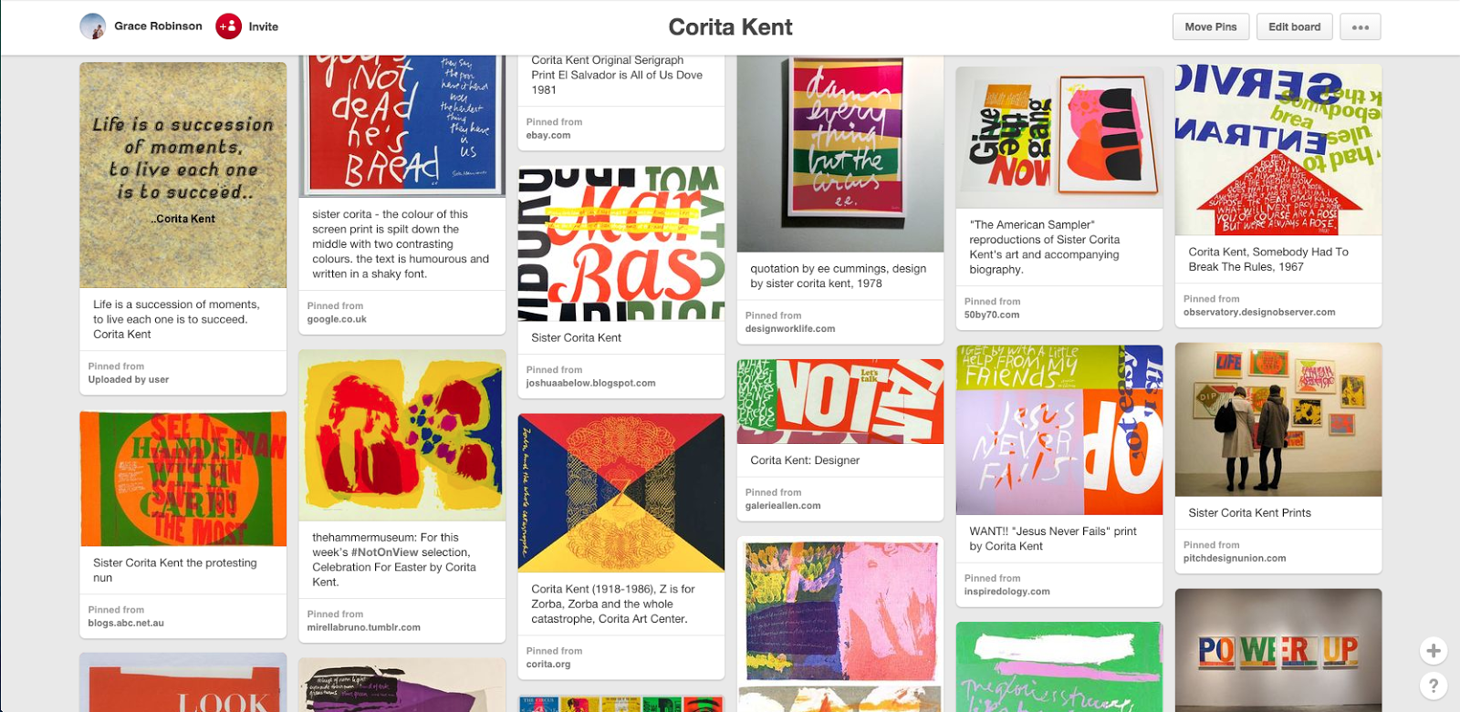1460x712 pixels.
Task: Visit the observatory.designobserver.com source link
Action: click(1259, 312)
